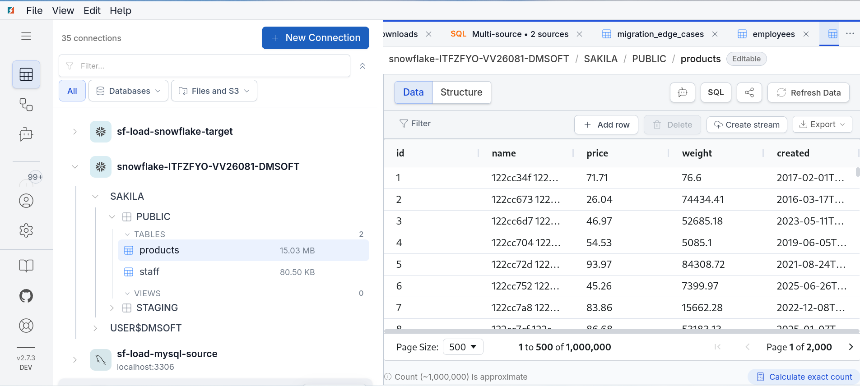This screenshot has height=386, width=860.
Task: Open the AI assistant button beside SQL
Action: pyautogui.click(x=682, y=92)
